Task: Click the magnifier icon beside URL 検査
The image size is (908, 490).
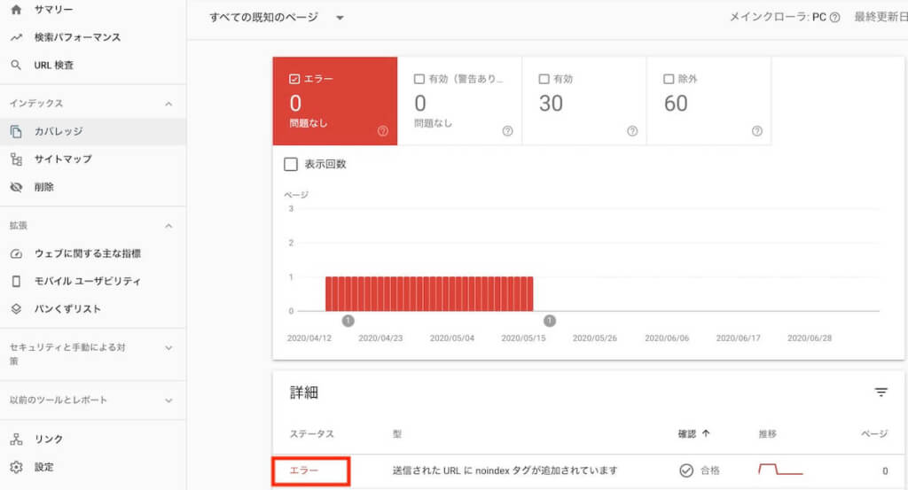Action: tap(16, 65)
